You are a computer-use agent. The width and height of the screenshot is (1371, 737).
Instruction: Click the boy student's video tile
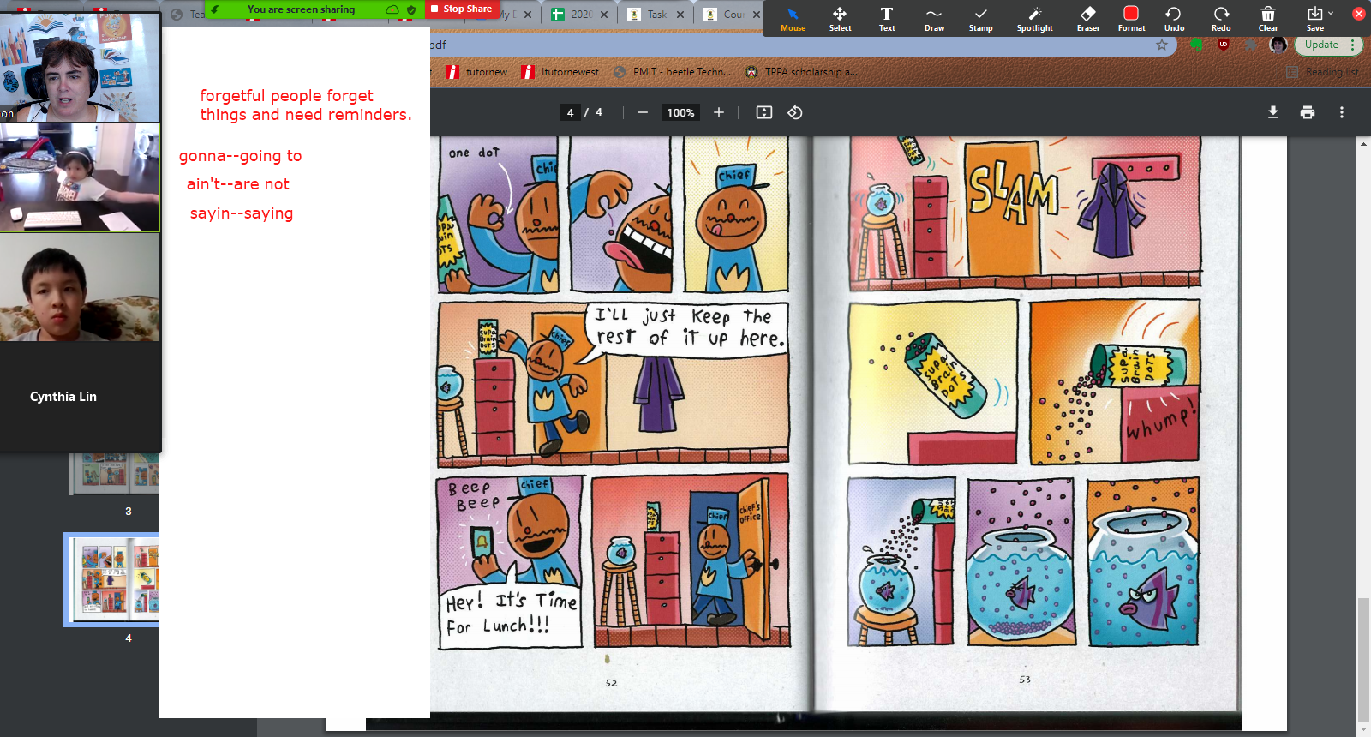click(80, 287)
